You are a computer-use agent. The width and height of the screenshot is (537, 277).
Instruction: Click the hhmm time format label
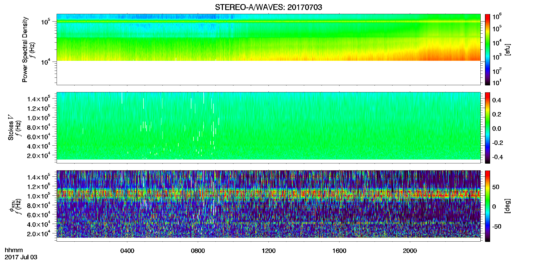[14, 250]
